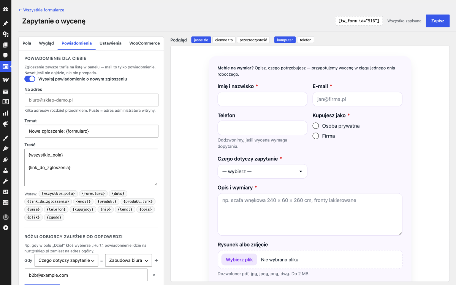Switch to the Wygląd tab
Viewport: 456px width, 285px height.
46,43
